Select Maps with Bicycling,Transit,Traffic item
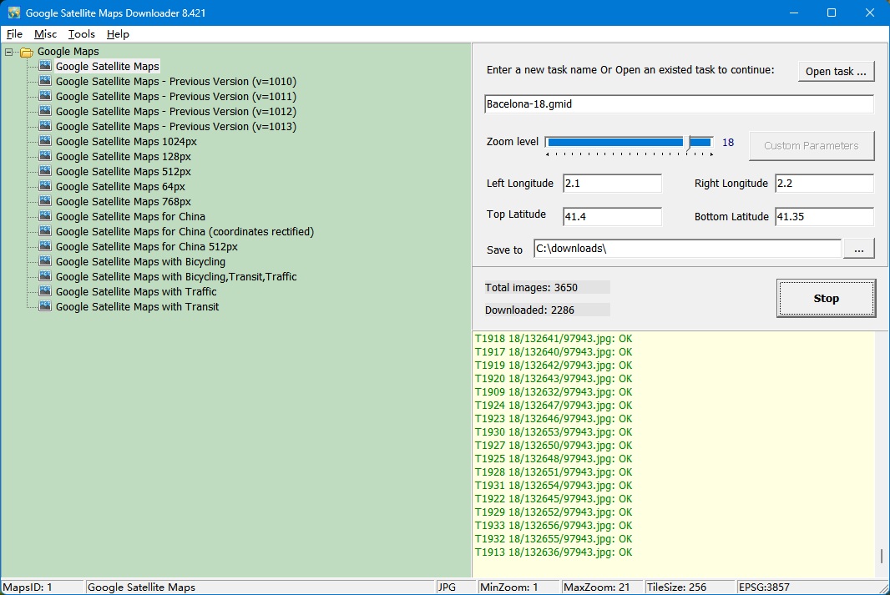Image resolution: width=890 pixels, height=595 pixels. 176,277
